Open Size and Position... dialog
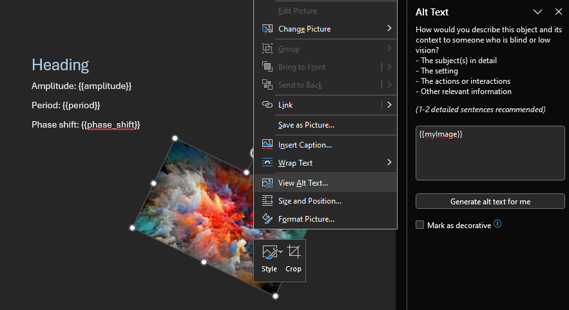Viewport: 569px width, 310px height. coord(325,200)
